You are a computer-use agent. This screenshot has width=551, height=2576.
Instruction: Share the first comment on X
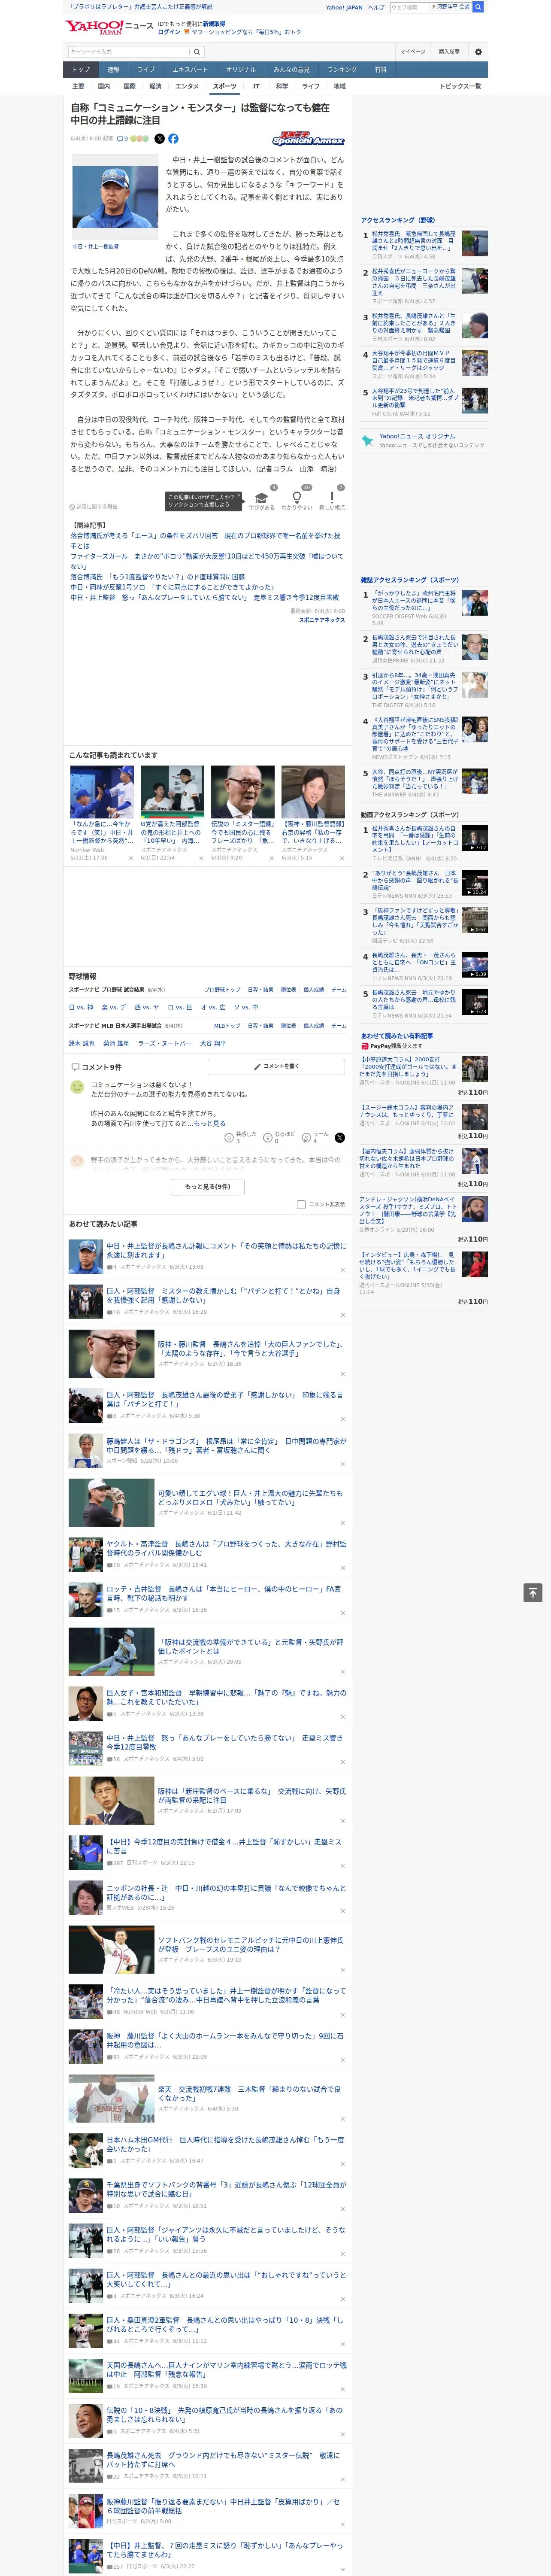click(x=340, y=1138)
